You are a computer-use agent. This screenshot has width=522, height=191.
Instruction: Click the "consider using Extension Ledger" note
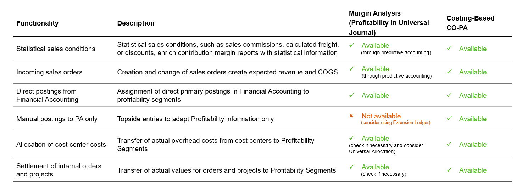pos(395,123)
